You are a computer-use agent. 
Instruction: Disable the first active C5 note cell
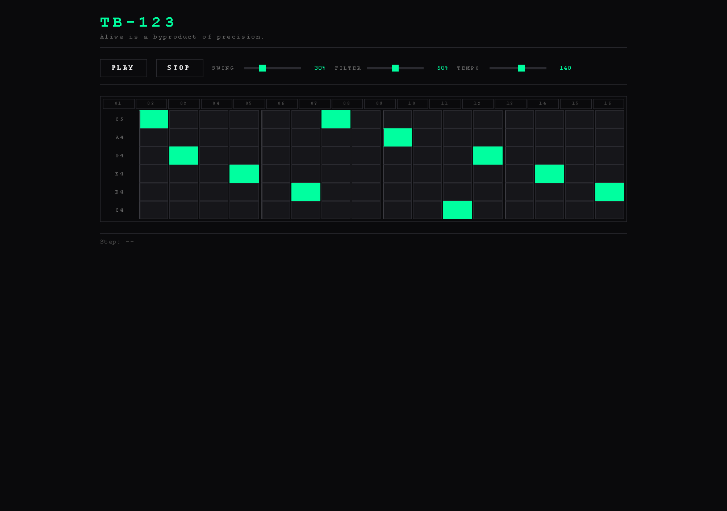coord(154,119)
